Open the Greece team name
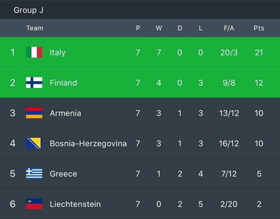The width and height of the screenshot is (280, 219). [x=63, y=174]
